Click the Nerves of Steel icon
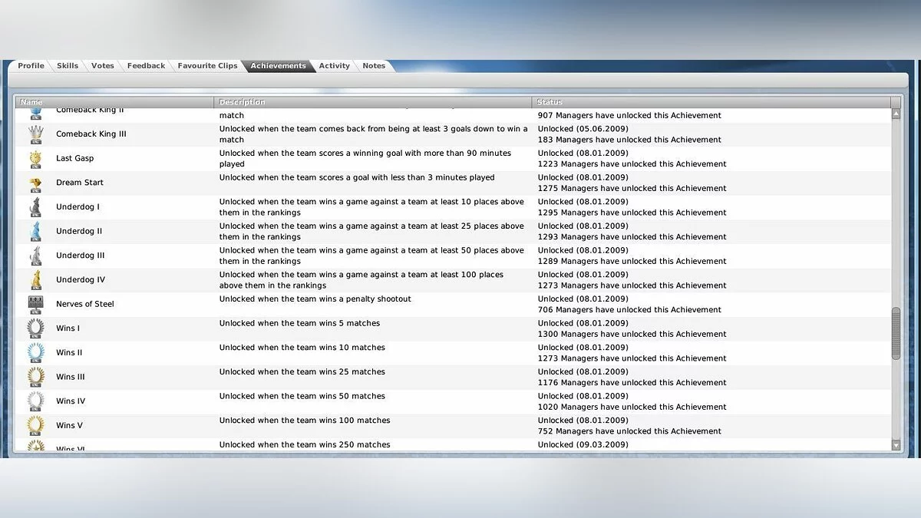 (x=35, y=305)
